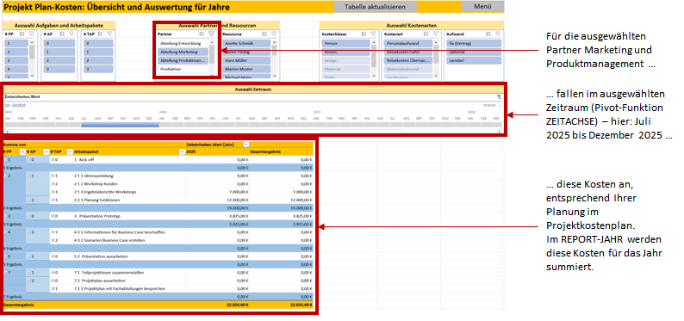Viewport: 684px width, 321px height.
Task: Select fix (Vertrag) in Aufwand slicer
Action: point(474,44)
